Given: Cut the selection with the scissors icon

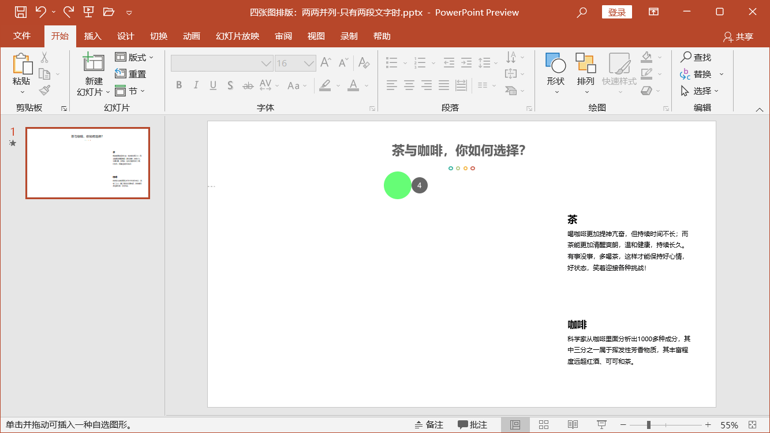Looking at the screenshot, I should tap(44, 57).
